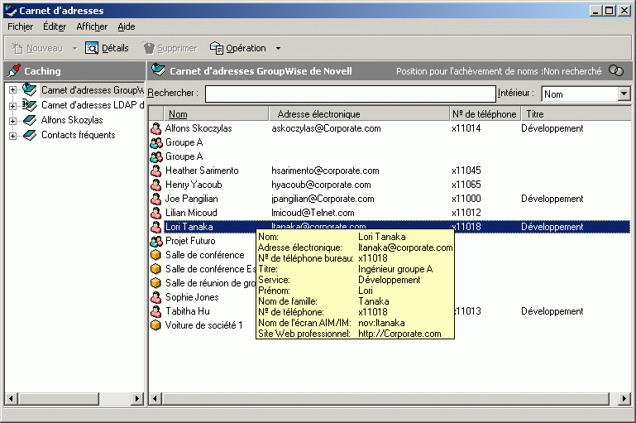Sort by Nom column header
636x423 pixels.
click(x=216, y=114)
